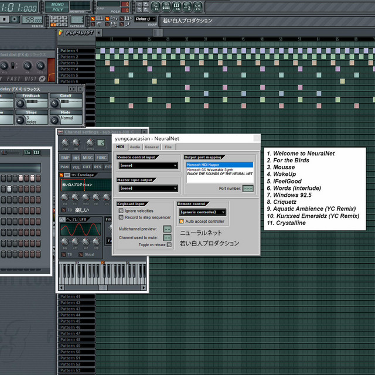
Task: Switch to the General settings tab
Action: pos(152,147)
